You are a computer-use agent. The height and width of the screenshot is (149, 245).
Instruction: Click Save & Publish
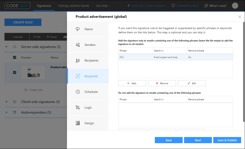227,140
